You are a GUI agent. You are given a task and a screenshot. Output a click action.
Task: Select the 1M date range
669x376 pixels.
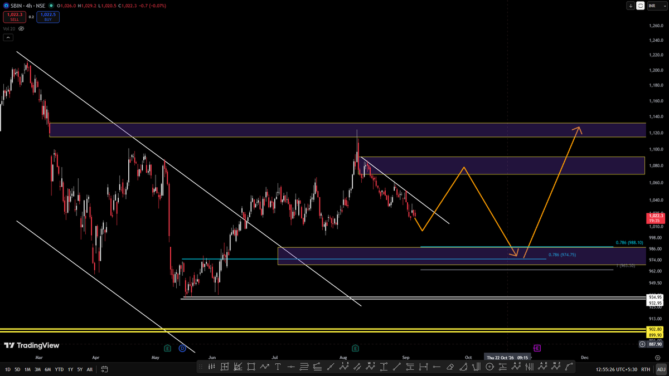point(27,369)
